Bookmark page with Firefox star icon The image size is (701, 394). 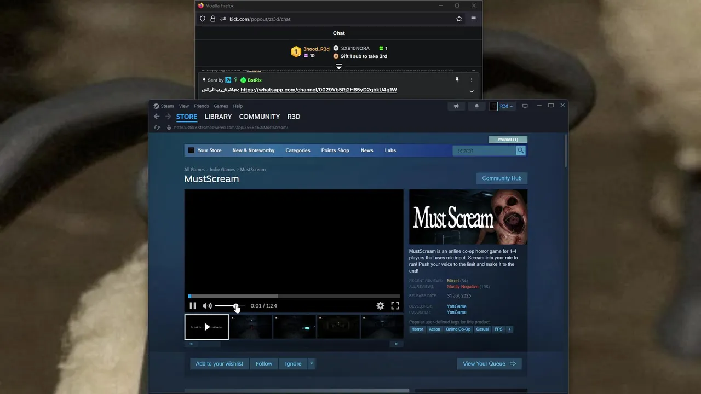coord(459,19)
